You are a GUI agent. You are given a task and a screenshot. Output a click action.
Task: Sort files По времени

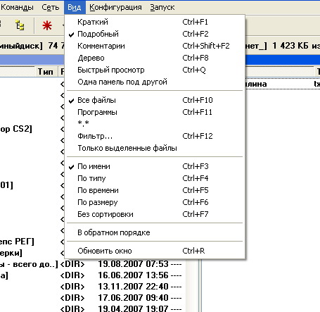point(155,190)
